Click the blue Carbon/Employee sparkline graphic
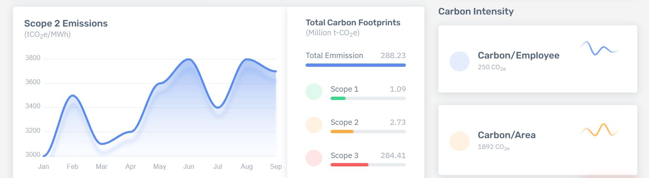This screenshot has height=178, width=649. click(x=599, y=48)
